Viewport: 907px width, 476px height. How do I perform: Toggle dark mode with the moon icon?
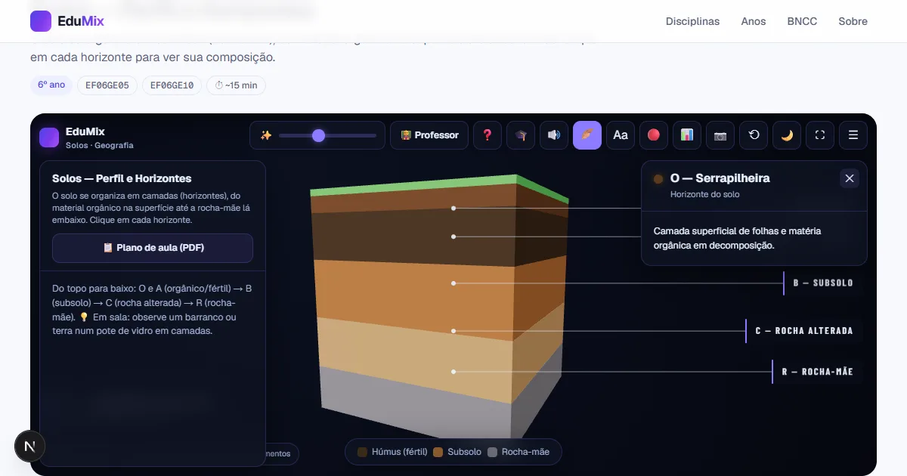pyautogui.click(x=787, y=135)
